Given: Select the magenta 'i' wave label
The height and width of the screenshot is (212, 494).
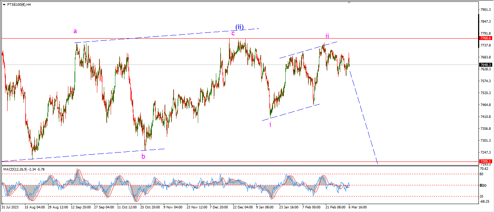Looking at the screenshot, I should pos(270,124).
